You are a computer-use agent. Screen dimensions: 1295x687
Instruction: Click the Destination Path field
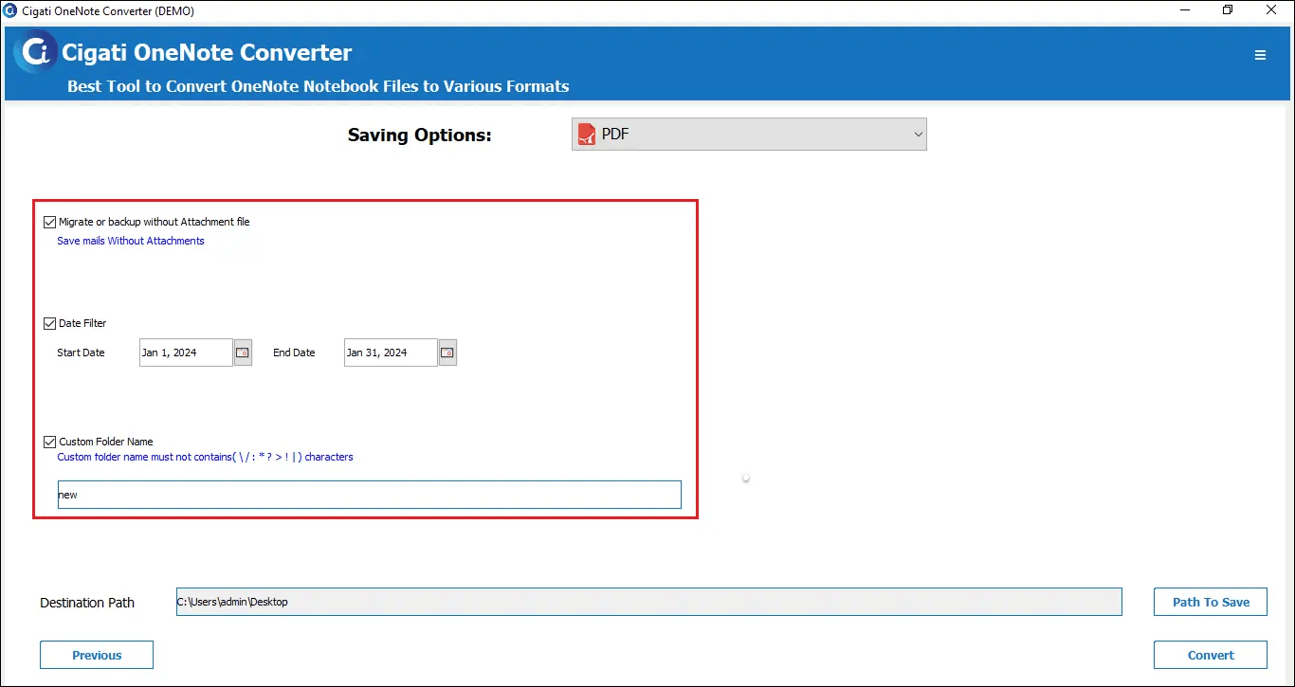pos(648,602)
